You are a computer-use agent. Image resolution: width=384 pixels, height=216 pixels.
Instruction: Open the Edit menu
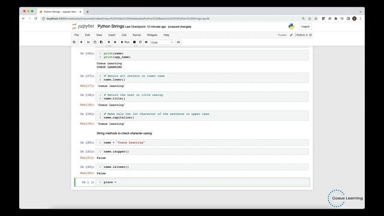(x=88, y=35)
